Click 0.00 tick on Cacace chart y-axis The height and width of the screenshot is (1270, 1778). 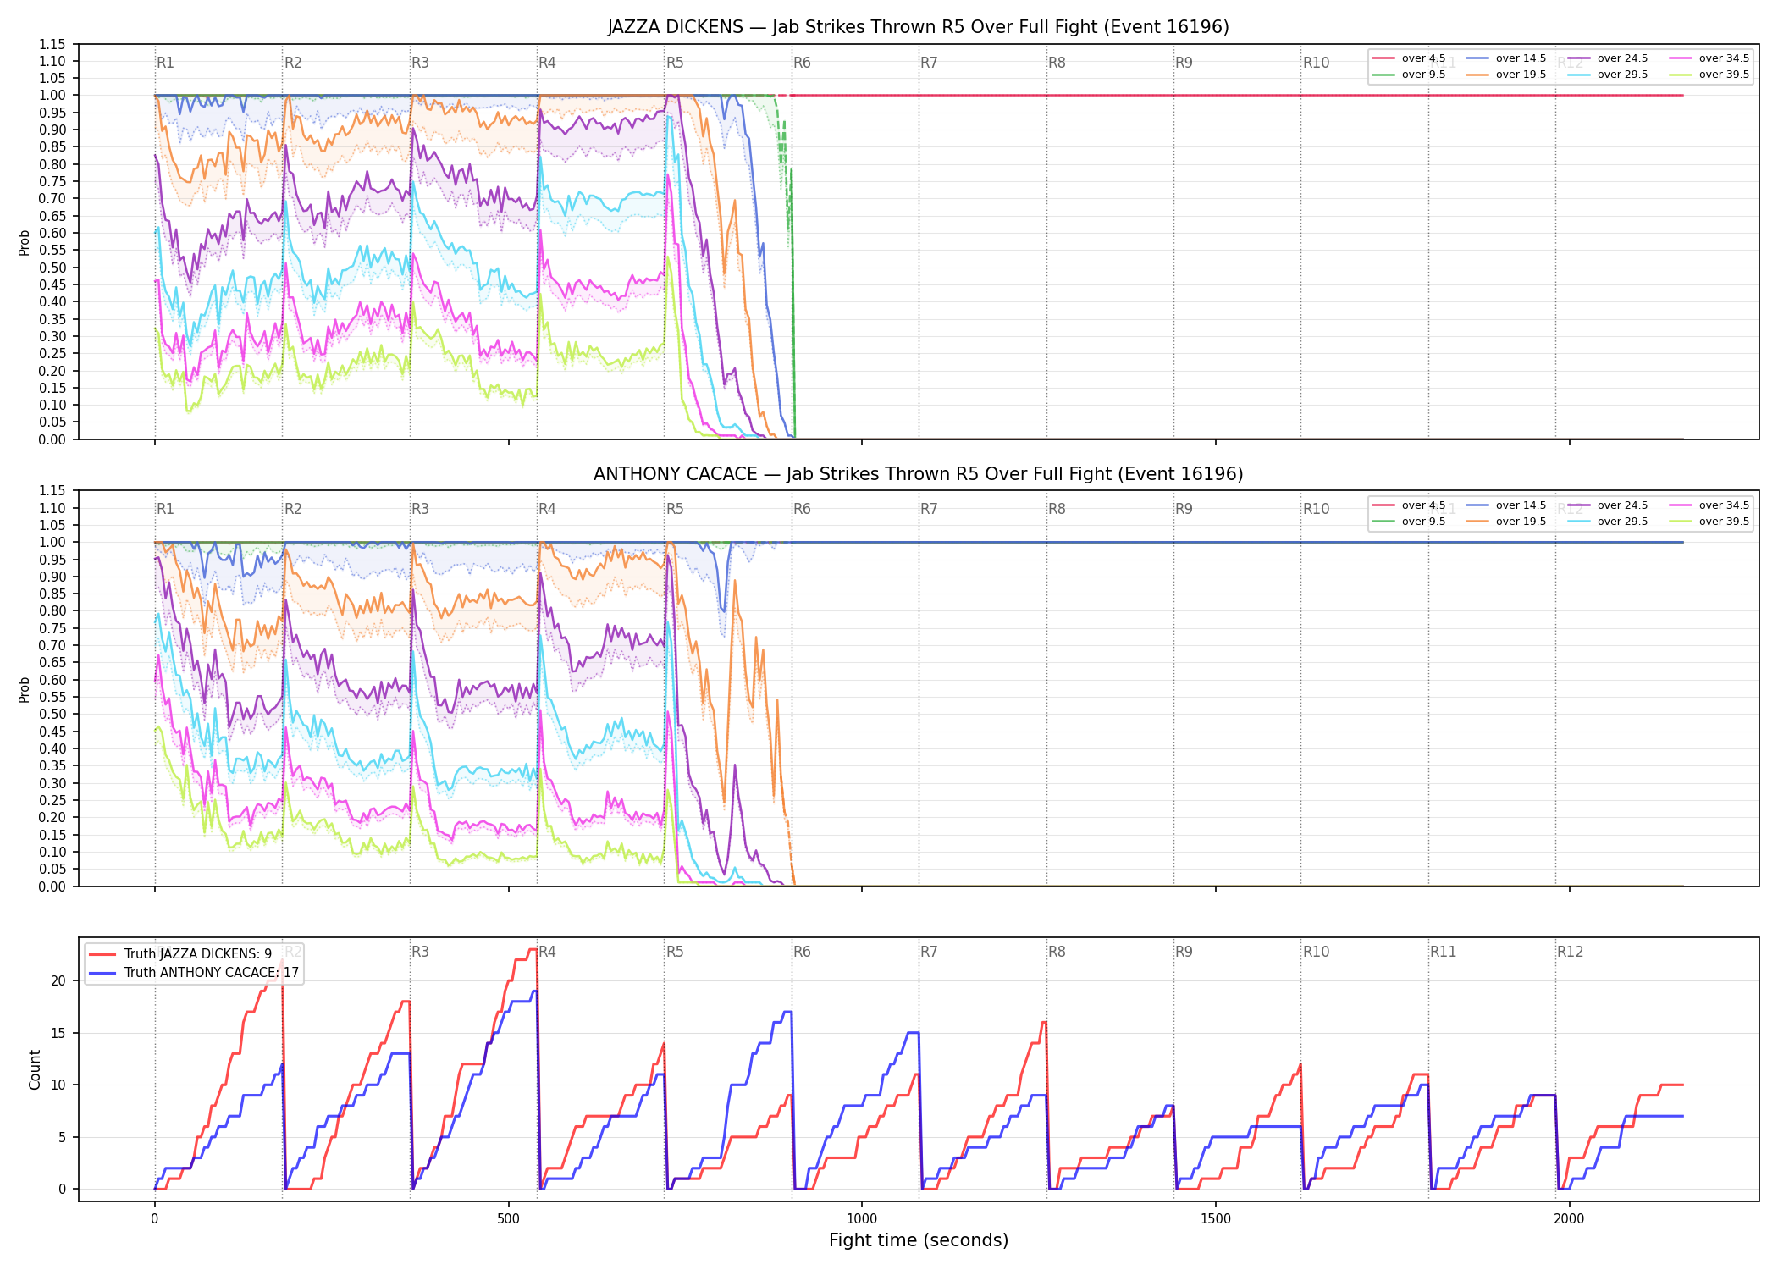[52, 886]
